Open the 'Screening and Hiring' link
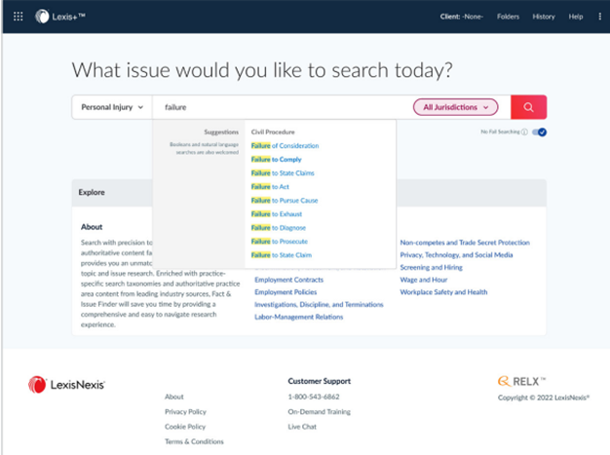Image resolution: width=610 pixels, height=455 pixels. pyautogui.click(x=431, y=267)
